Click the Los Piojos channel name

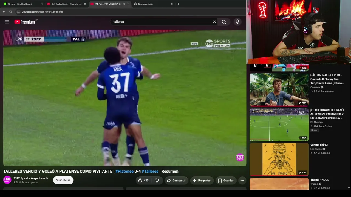(316, 149)
